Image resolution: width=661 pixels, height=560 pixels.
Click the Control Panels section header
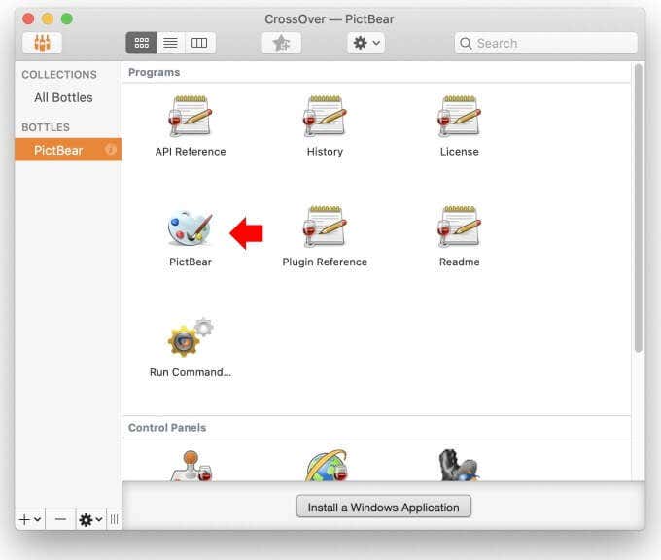point(167,428)
